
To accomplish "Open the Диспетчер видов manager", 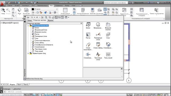I will (x=26, y=11).
